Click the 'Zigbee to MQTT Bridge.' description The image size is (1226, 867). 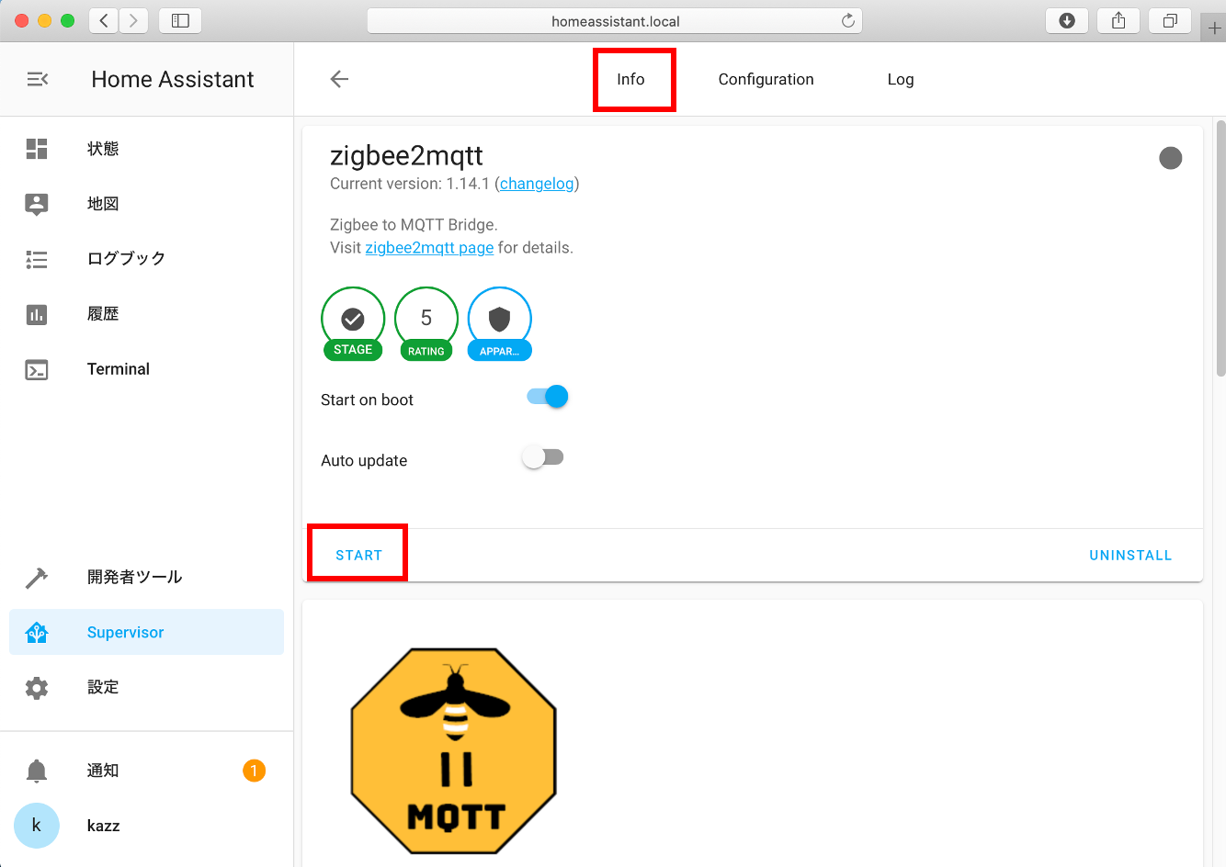coord(414,224)
